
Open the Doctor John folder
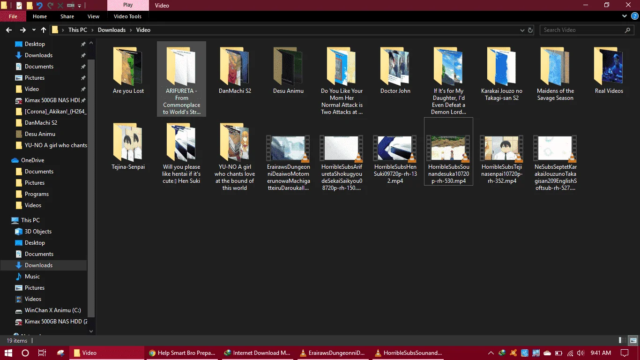395,70
